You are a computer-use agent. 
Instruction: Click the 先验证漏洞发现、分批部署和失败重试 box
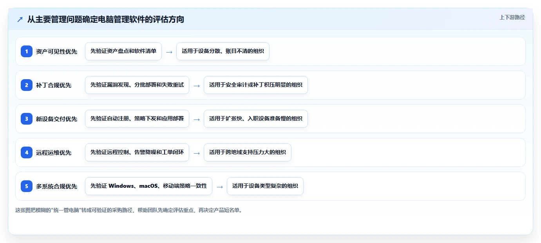click(137, 85)
